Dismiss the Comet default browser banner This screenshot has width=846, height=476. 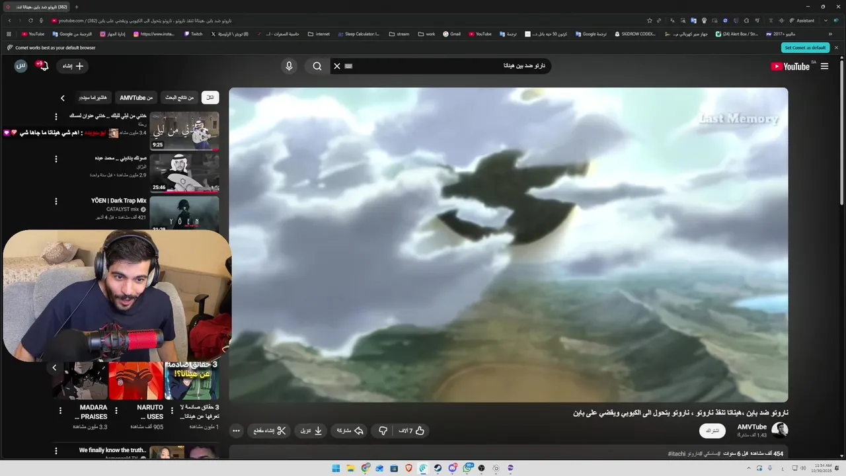coord(836,48)
